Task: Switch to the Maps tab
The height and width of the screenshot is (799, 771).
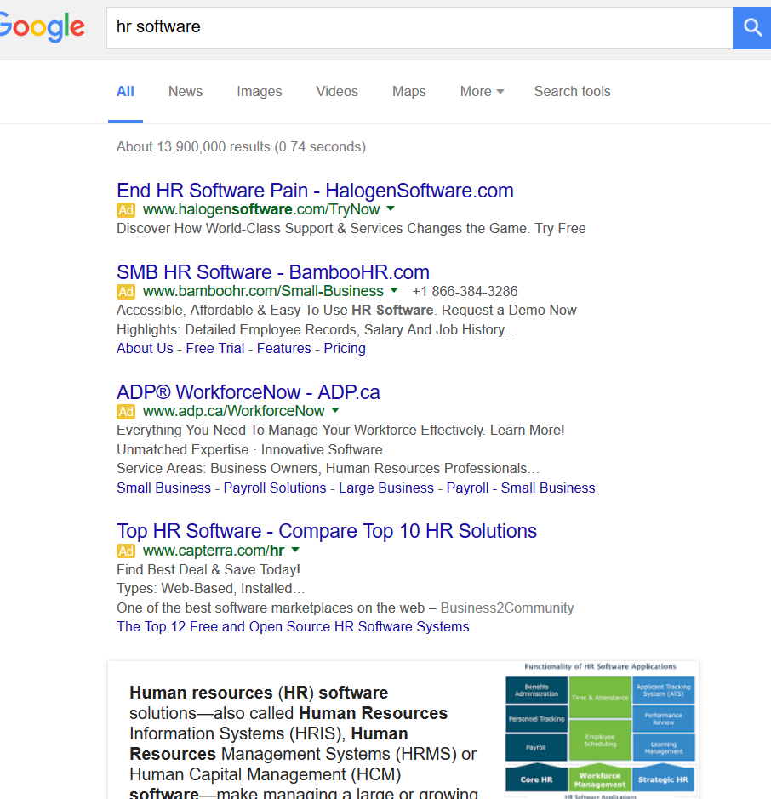Action: pos(409,92)
